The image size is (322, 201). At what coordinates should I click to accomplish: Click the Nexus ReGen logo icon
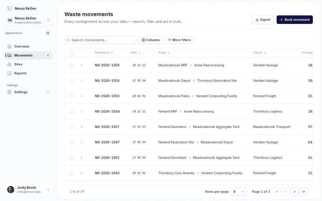pyautogui.click(x=9, y=9)
